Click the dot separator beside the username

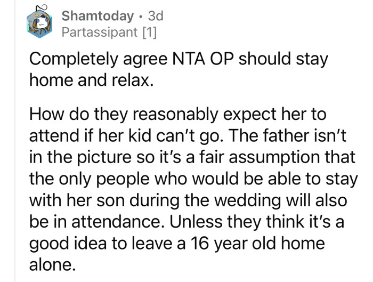[141, 17]
